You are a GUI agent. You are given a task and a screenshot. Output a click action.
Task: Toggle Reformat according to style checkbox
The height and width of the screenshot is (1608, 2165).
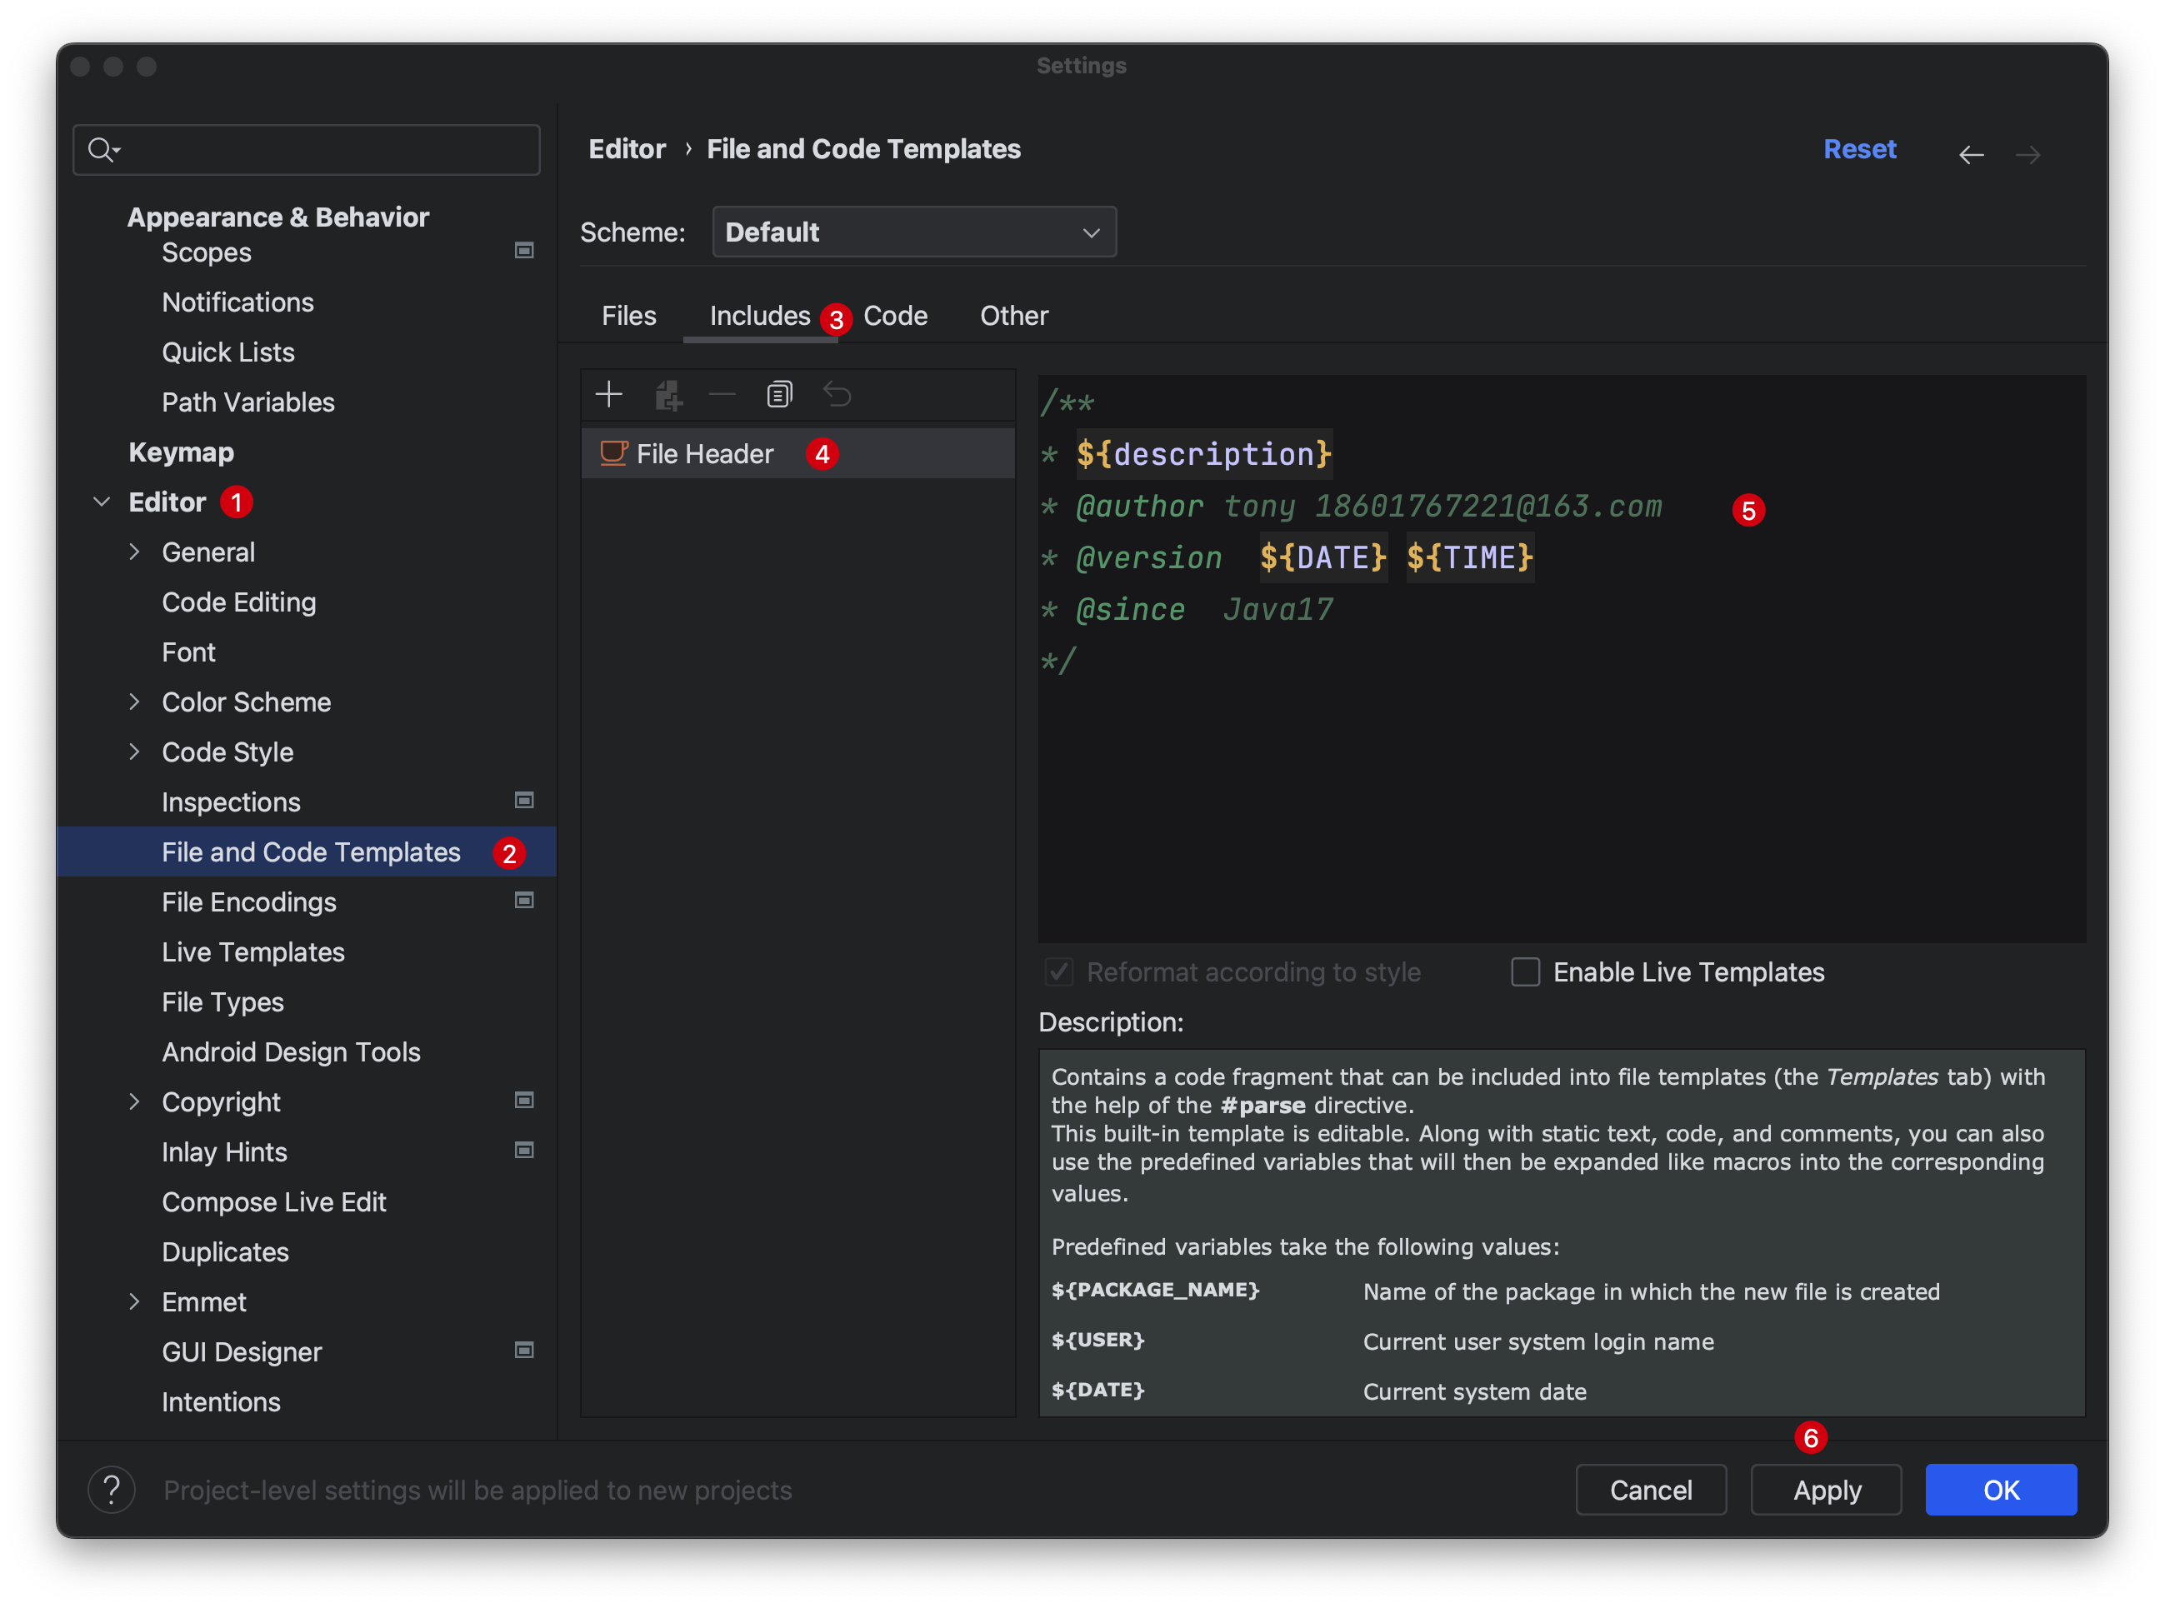[x=1059, y=971]
